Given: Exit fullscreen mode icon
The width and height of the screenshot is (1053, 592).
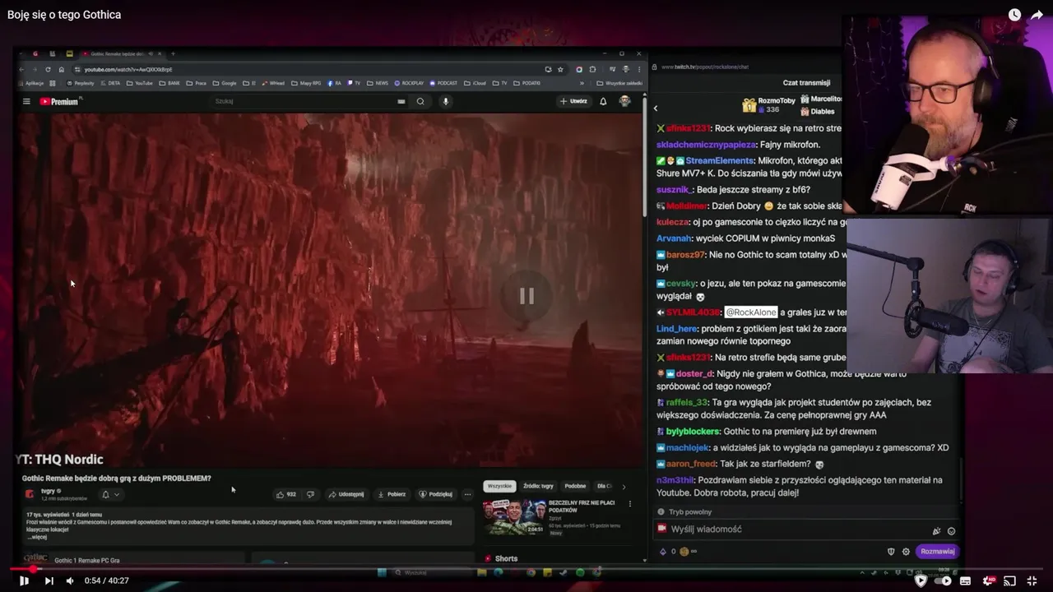Looking at the screenshot, I should (1032, 580).
